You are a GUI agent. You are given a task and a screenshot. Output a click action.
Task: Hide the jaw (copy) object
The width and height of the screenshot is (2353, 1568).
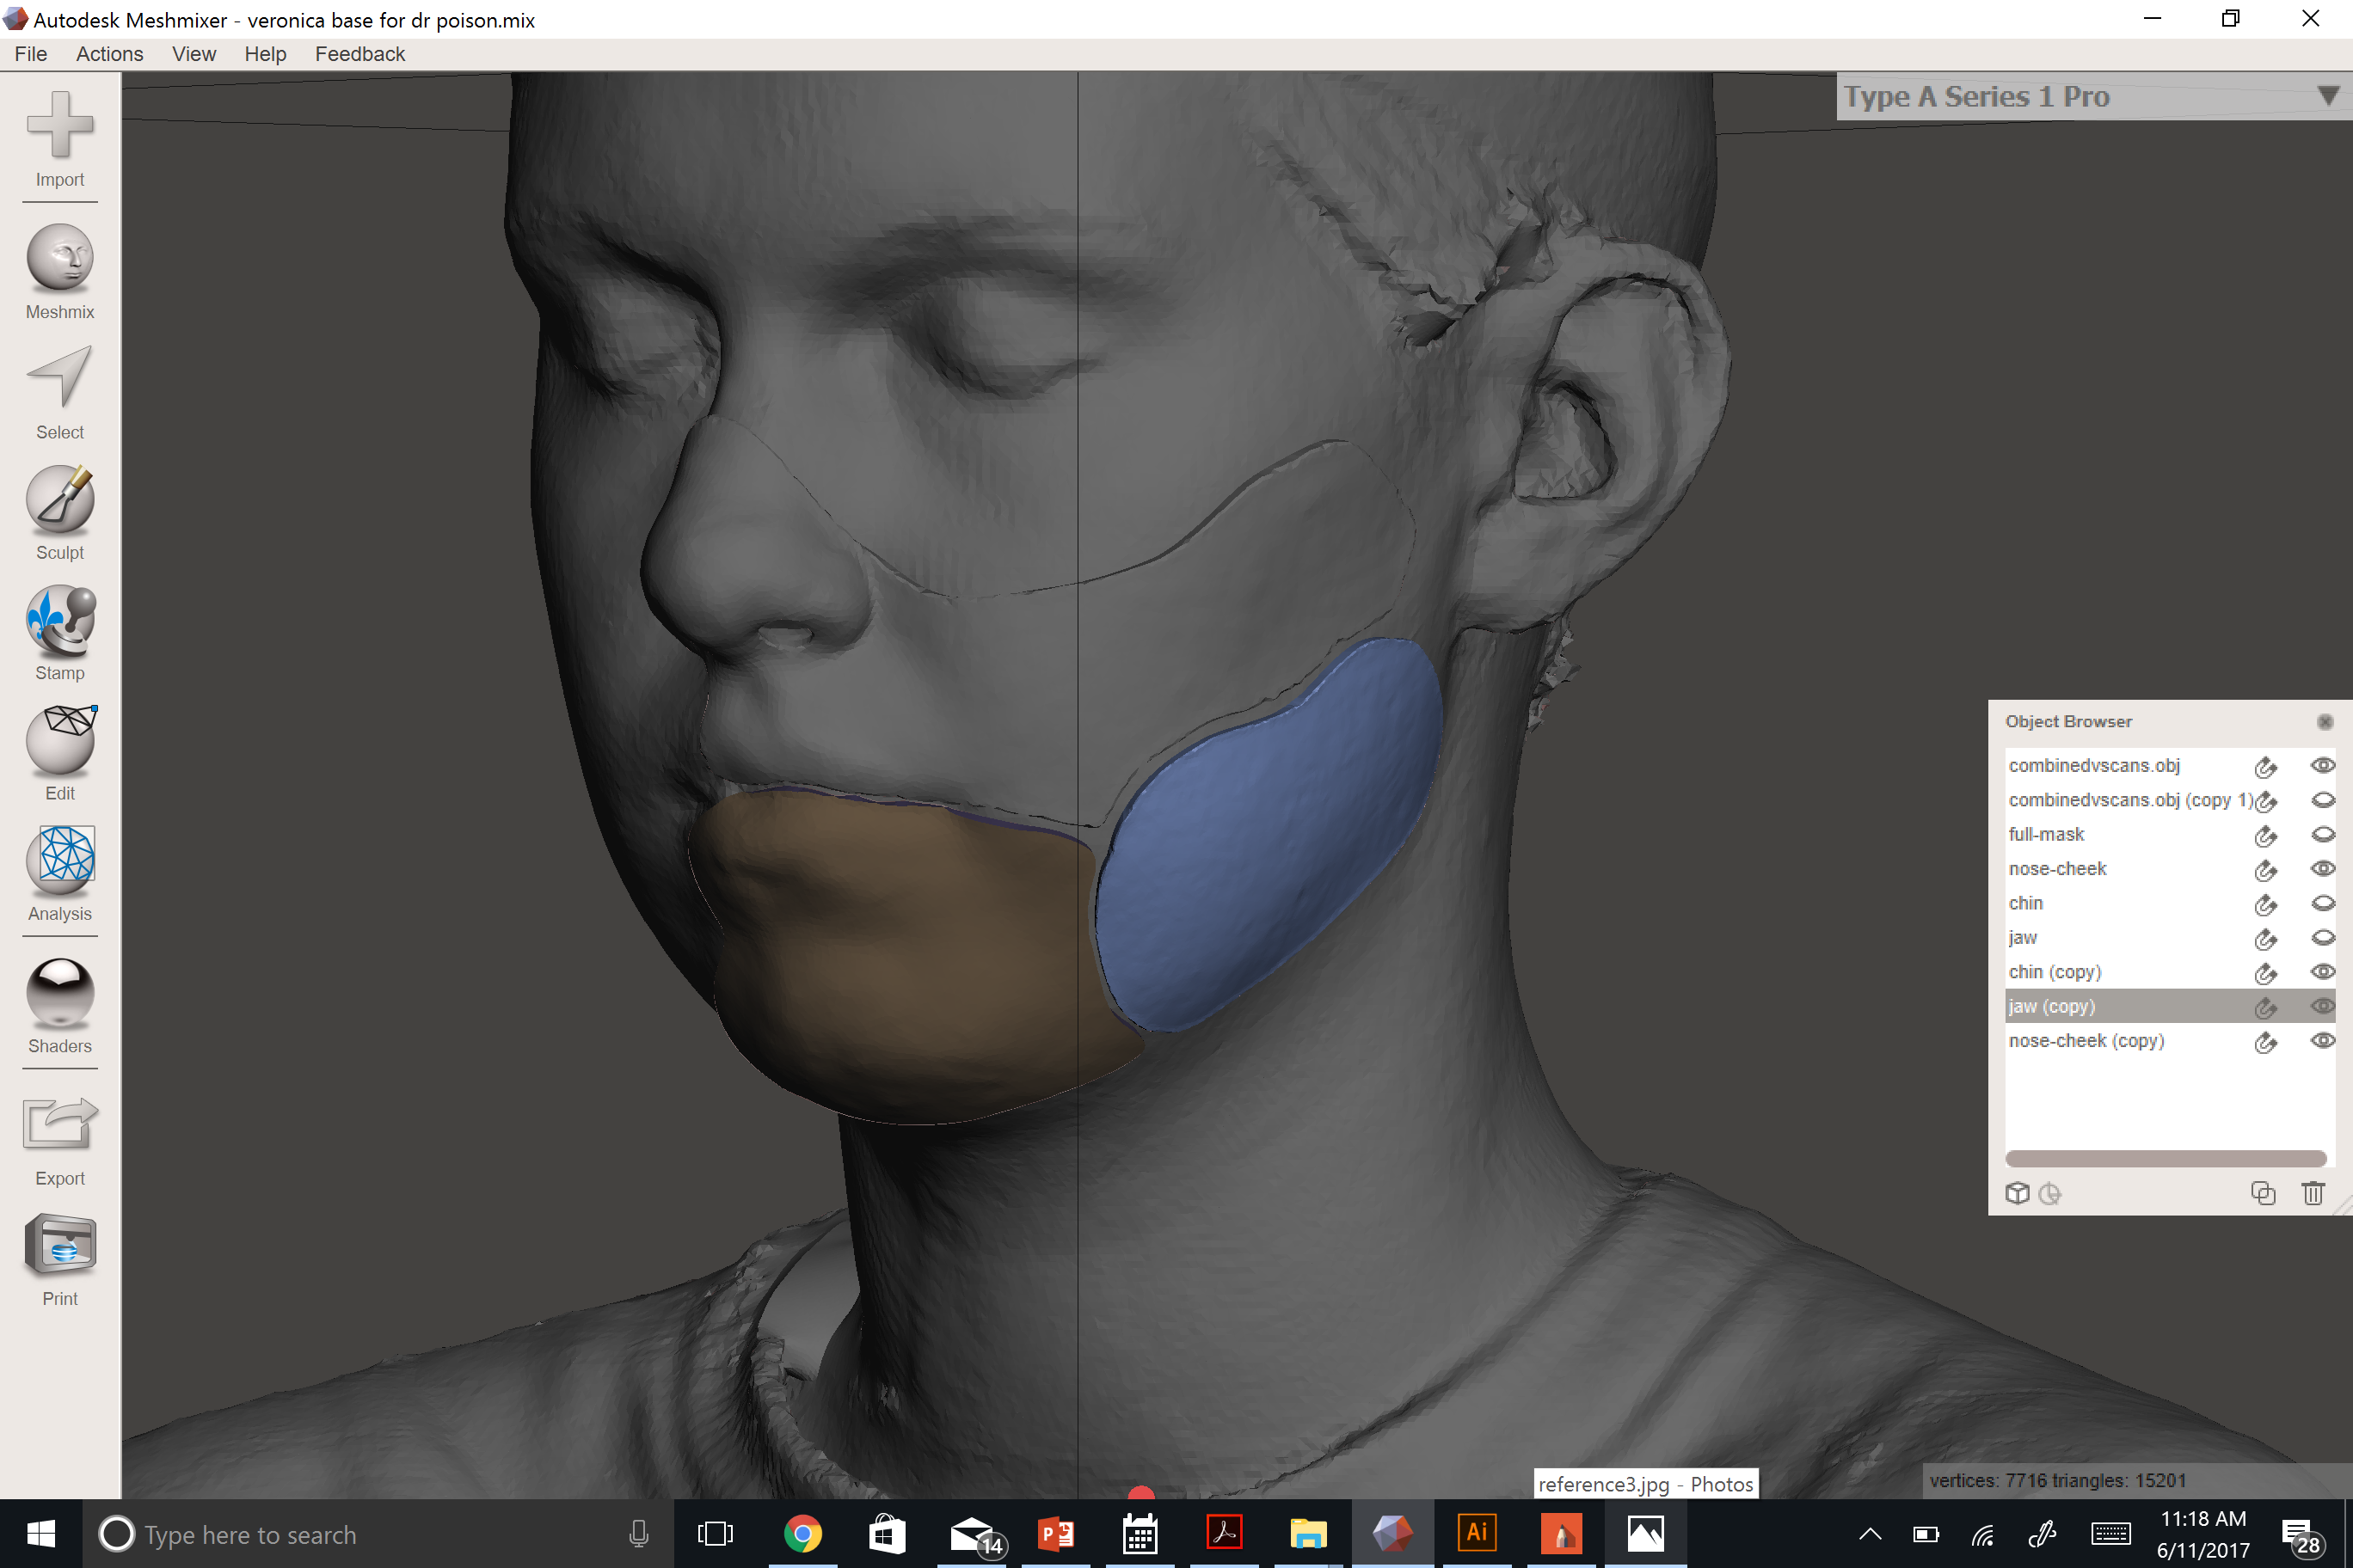tap(2323, 1006)
